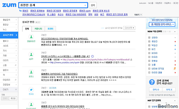Click the green user avatar for 포모스
The image size is (179, 109).
pyautogui.click(x=31, y=72)
